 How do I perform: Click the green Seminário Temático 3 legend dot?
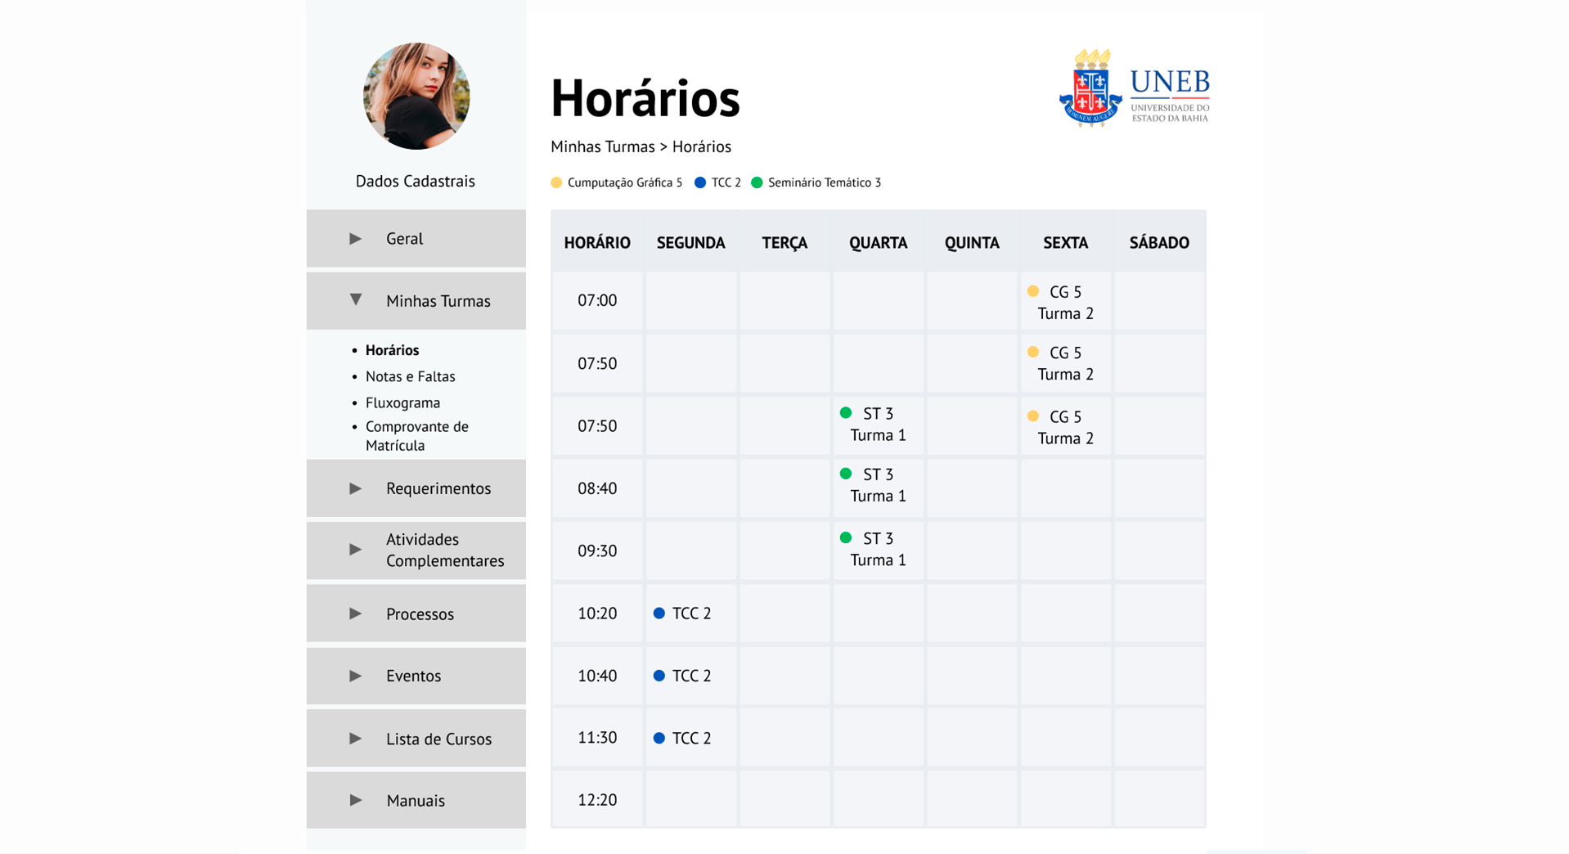757,182
